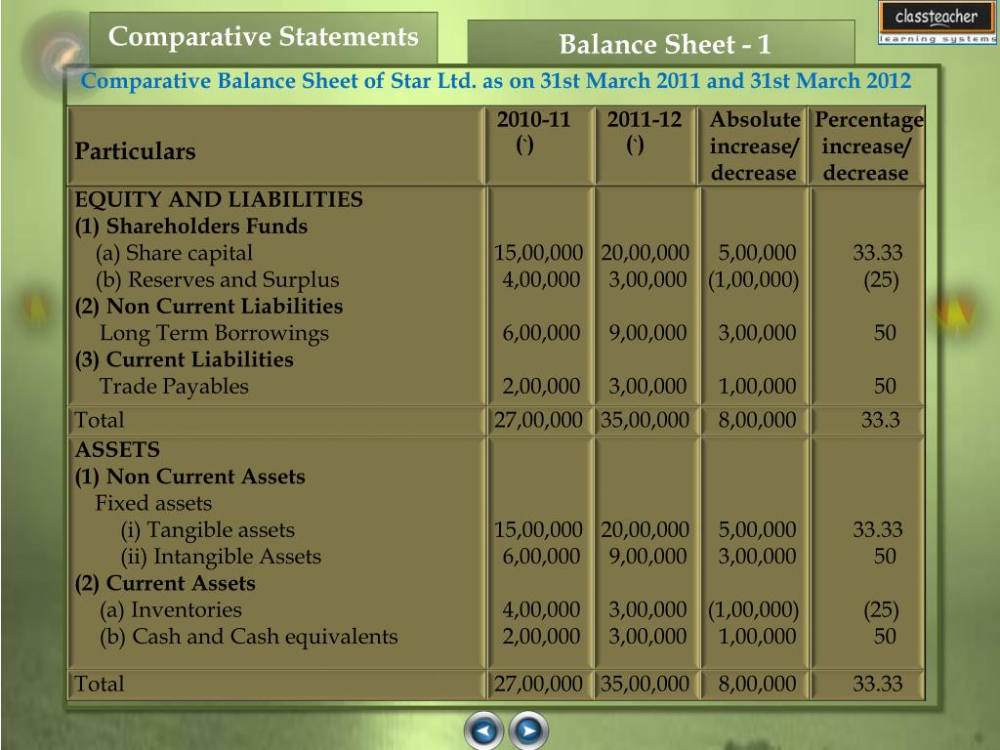
Task: Click the (2) Non Current Liabilities heading
Action: click(x=209, y=306)
